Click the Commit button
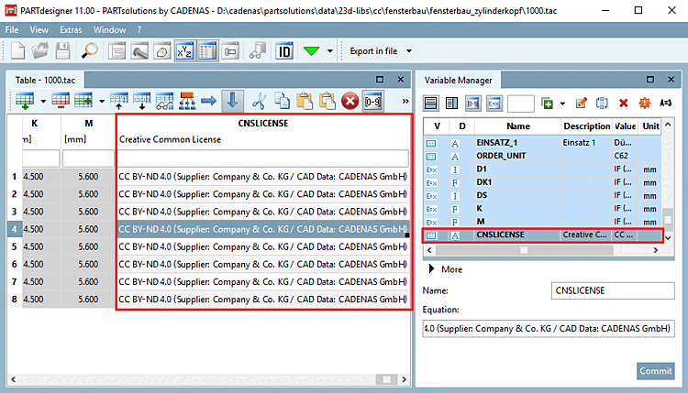This screenshot has height=393, width=688. point(656,371)
